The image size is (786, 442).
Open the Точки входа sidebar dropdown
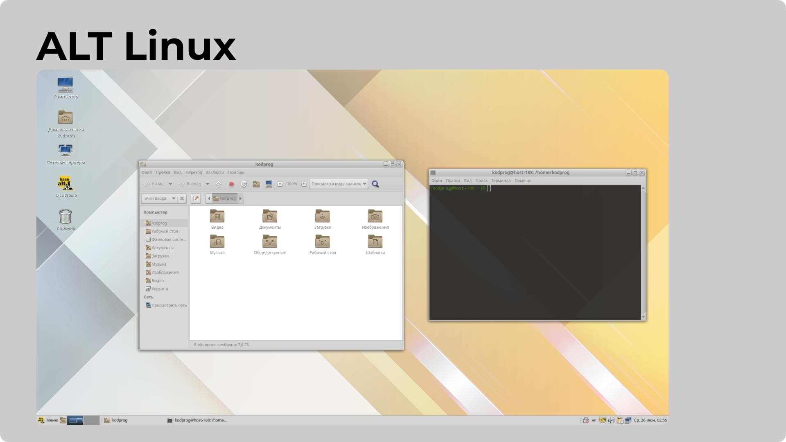tap(159, 198)
